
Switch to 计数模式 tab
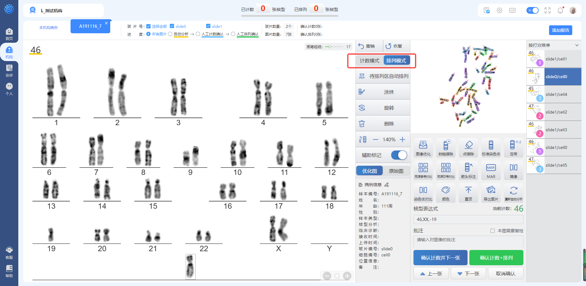(x=369, y=61)
